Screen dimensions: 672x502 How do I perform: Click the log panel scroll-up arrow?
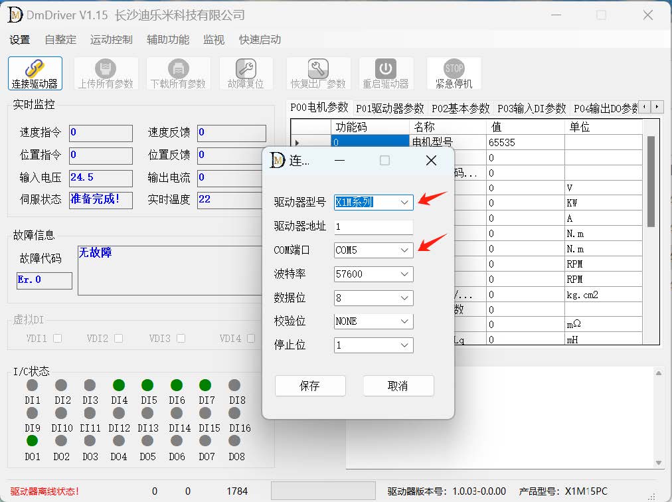pyautogui.click(x=659, y=373)
